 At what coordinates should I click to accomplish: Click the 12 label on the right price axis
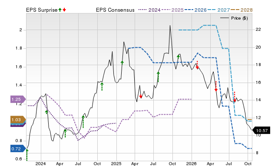(x=258, y=118)
